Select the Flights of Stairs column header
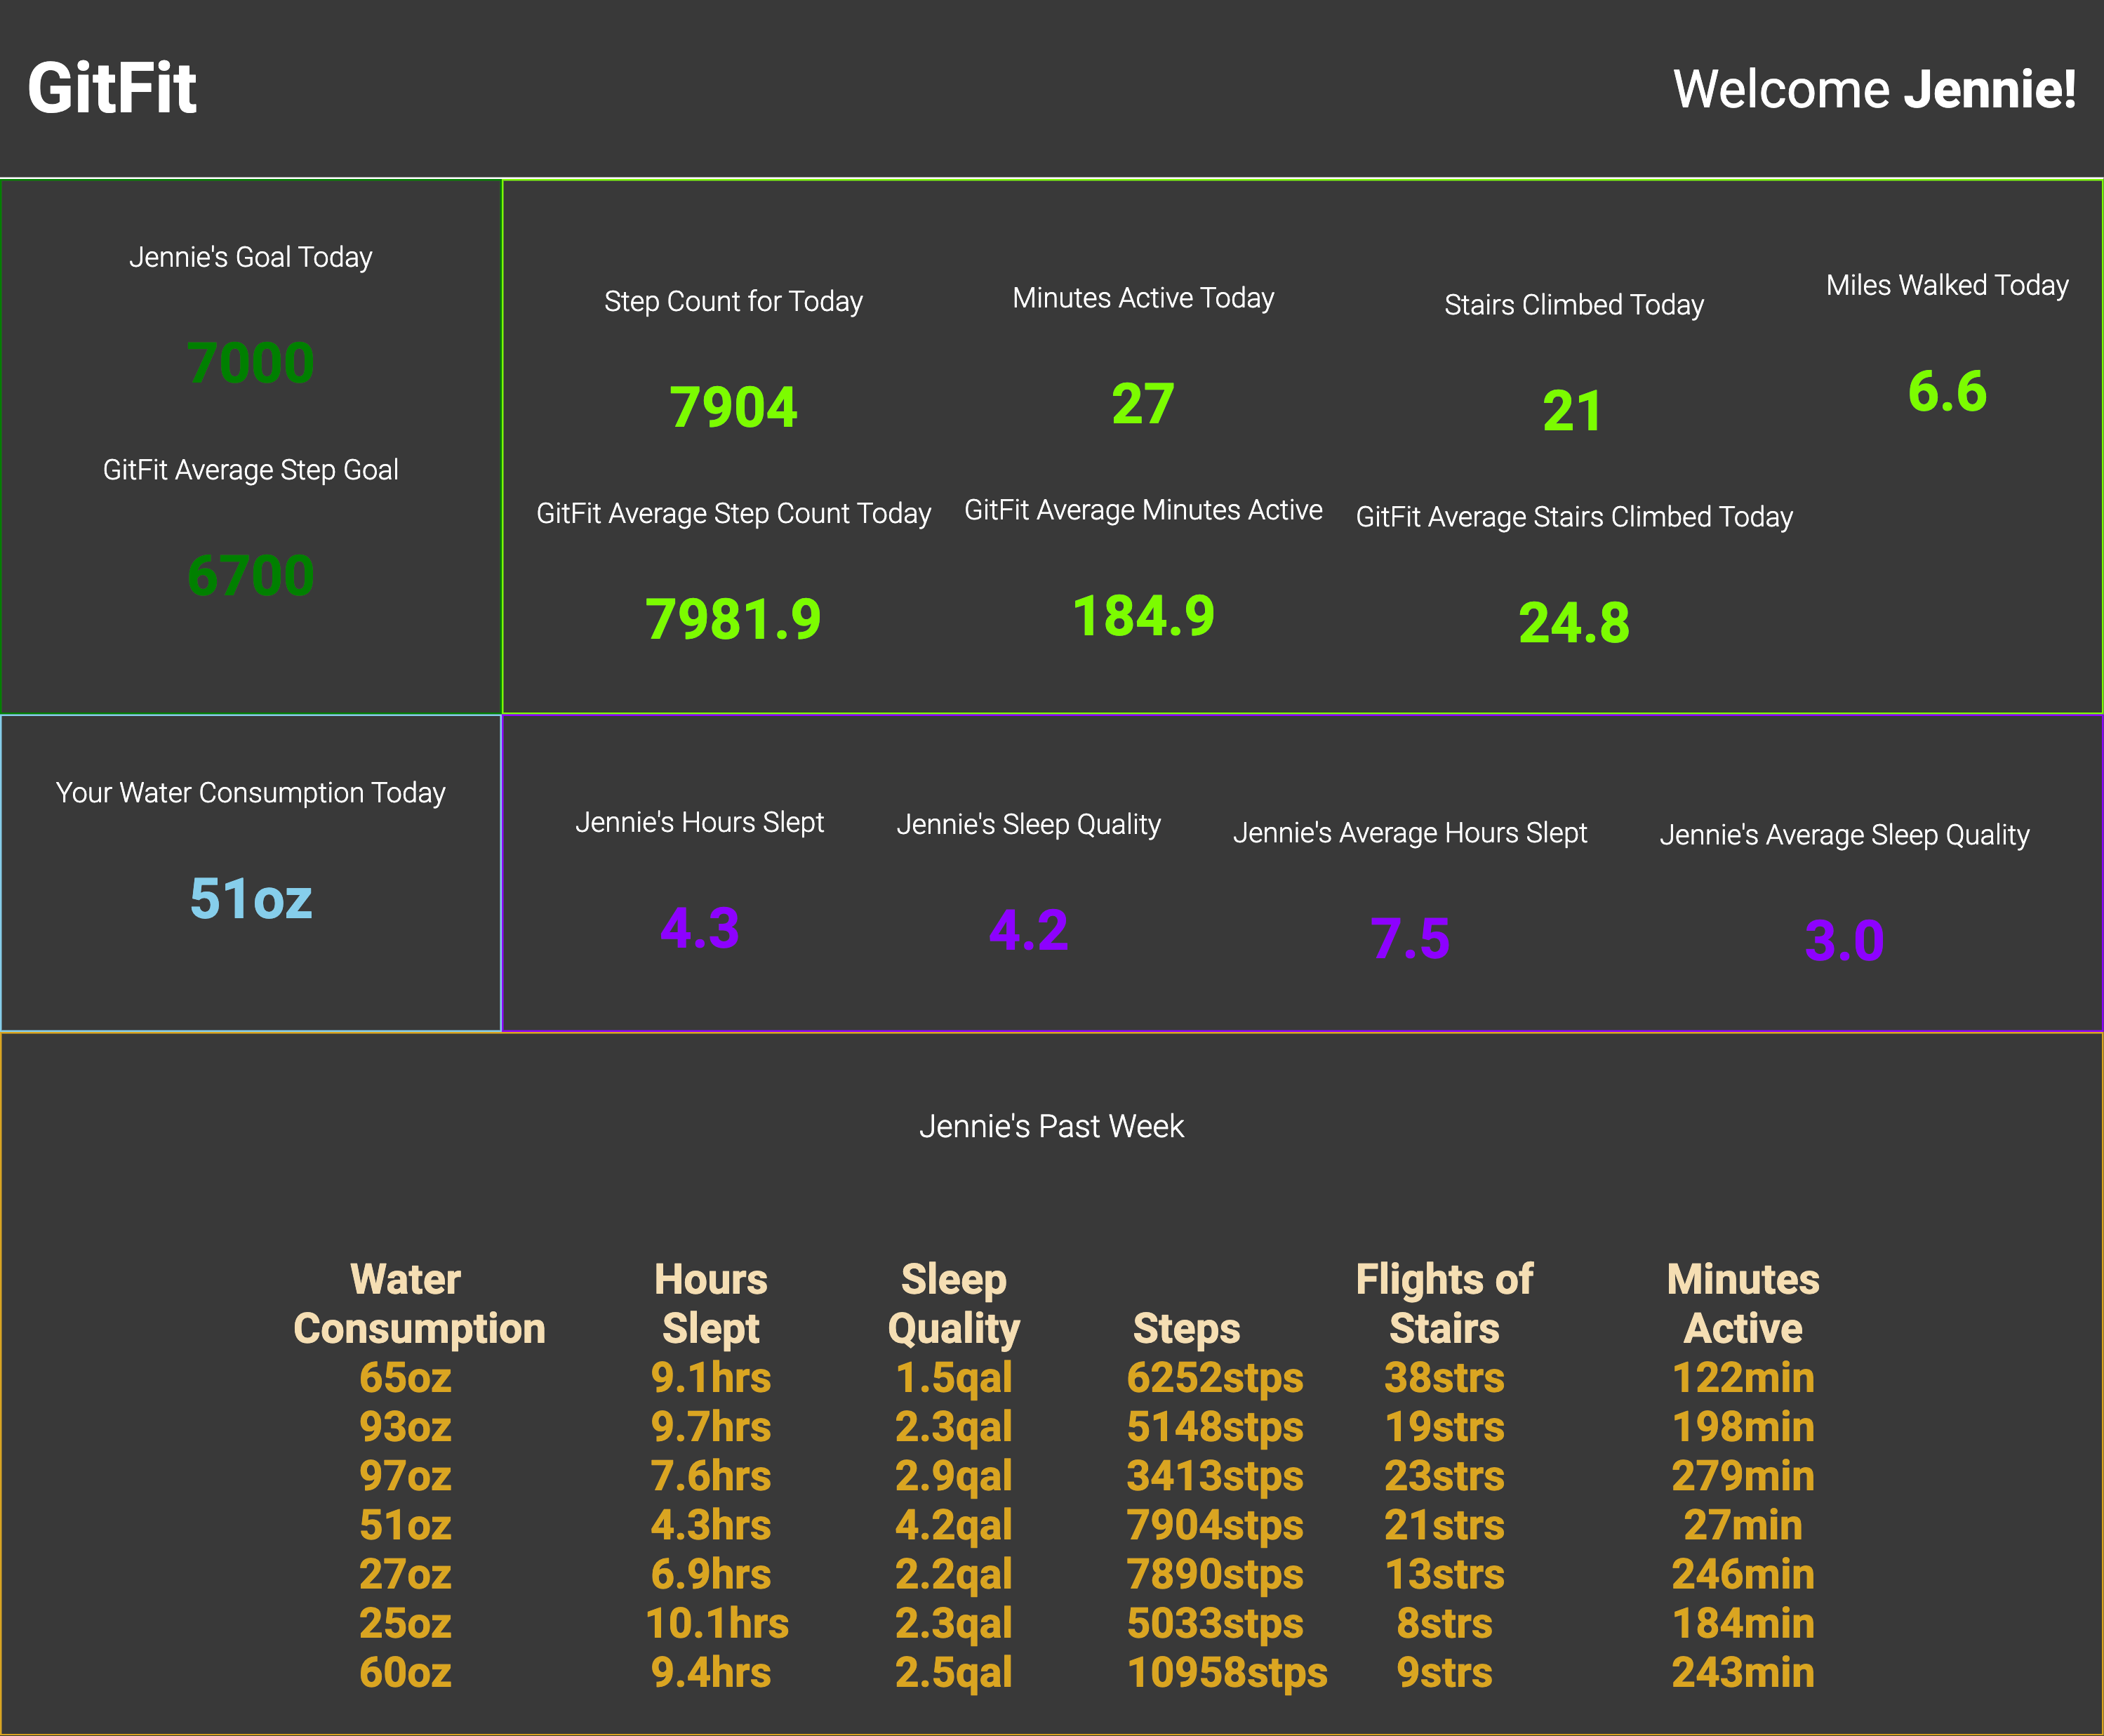 pyautogui.click(x=1444, y=1303)
